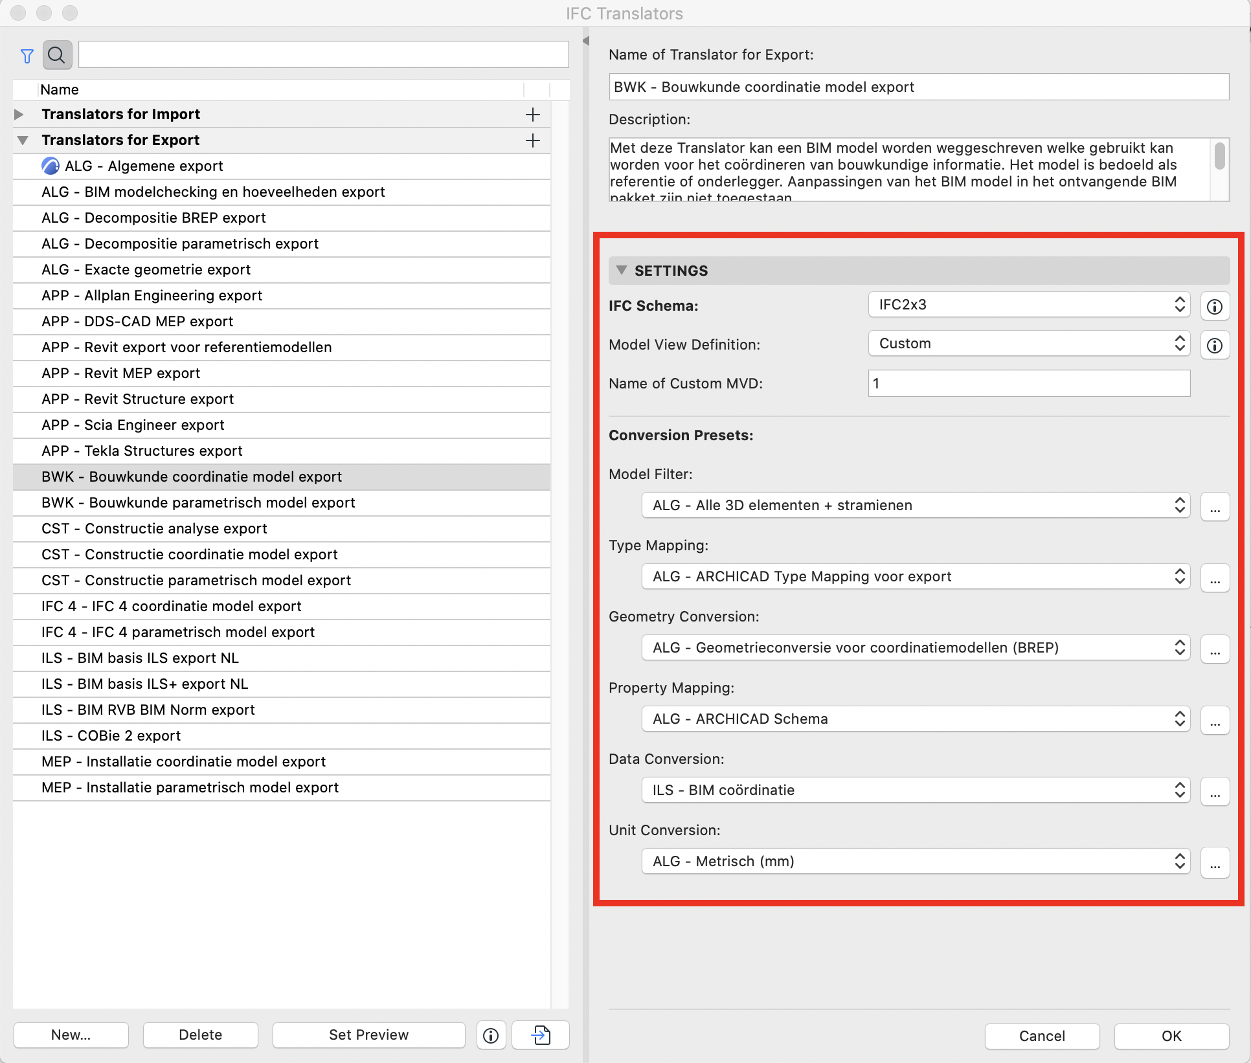Select ALG - Decompositie BREP export
Screen dimensions: 1251x1063
pyautogui.click(x=282, y=218)
